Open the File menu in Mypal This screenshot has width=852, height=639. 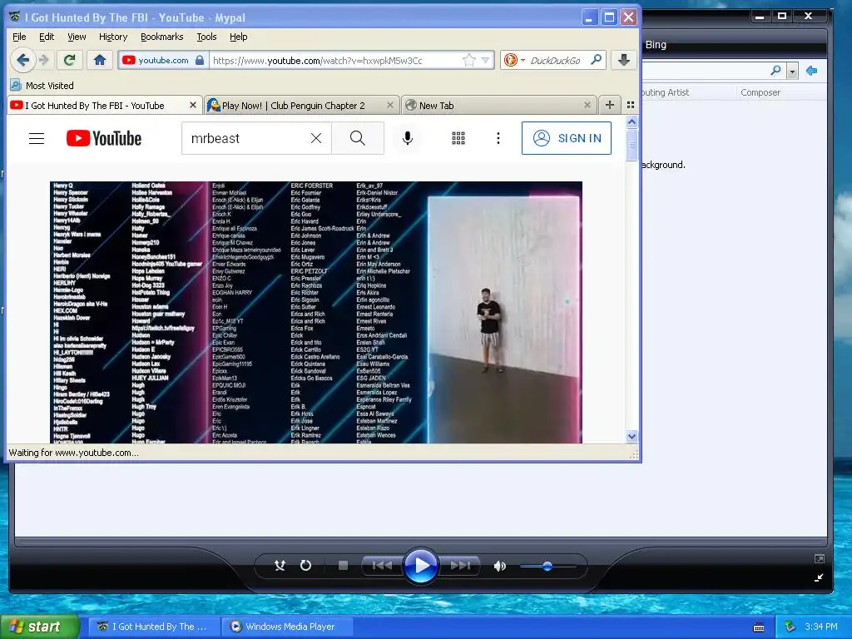coord(19,37)
